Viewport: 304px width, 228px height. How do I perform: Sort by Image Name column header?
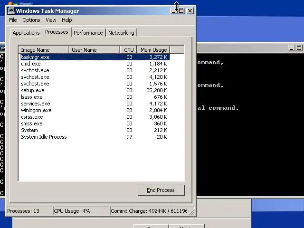coord(44,50)
